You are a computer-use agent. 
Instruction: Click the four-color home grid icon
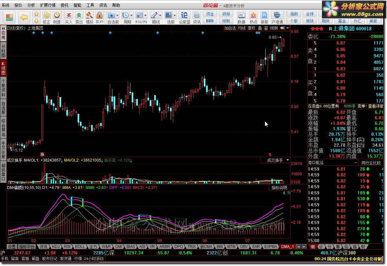tap(10, 17)
